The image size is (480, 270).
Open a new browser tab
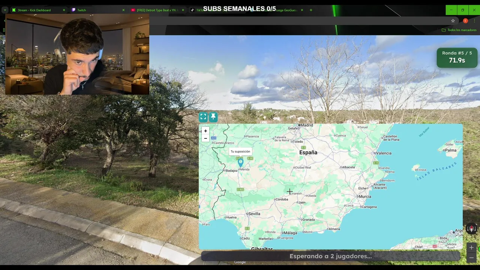pos(311,10)
